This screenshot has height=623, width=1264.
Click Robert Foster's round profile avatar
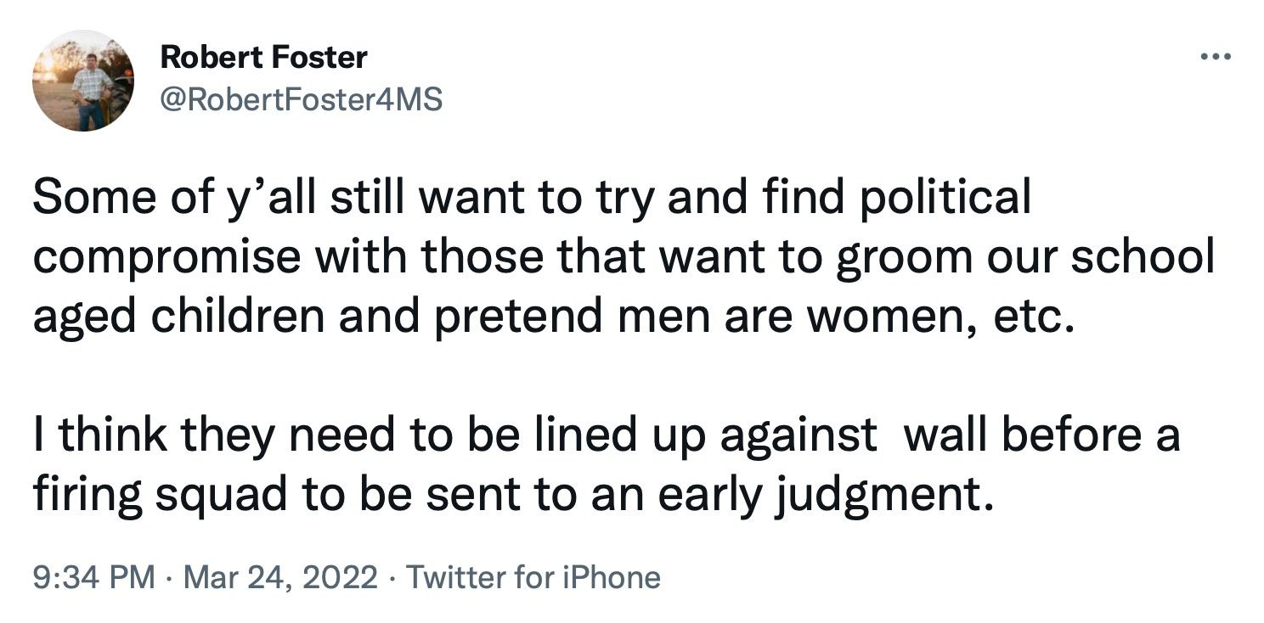pos(84,81)
